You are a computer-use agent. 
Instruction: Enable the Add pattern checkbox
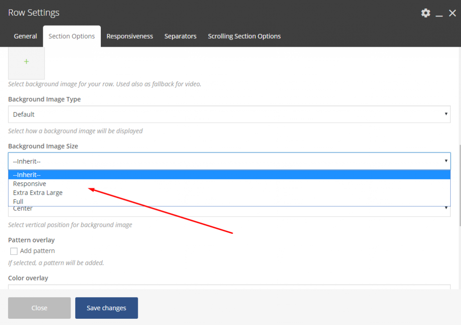coord(14,251)
